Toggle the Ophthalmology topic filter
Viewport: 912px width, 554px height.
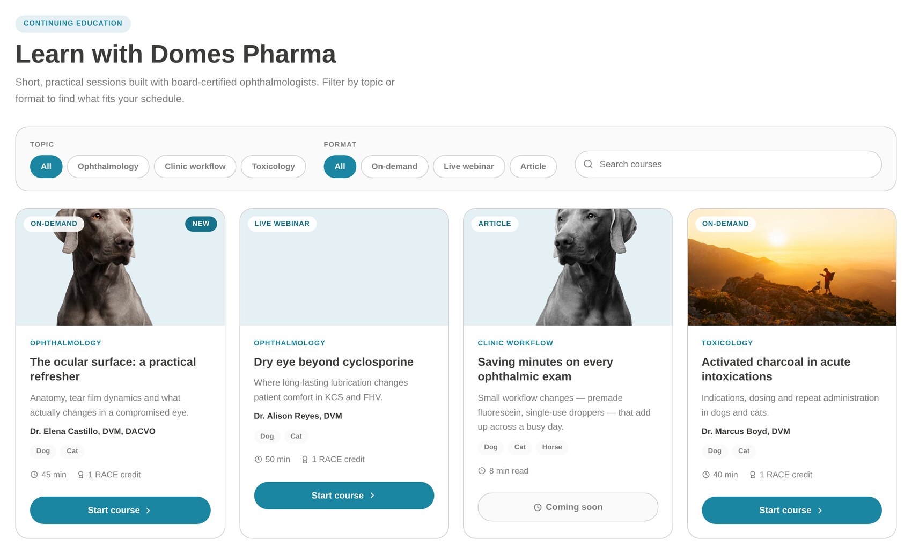click(108, 166)
